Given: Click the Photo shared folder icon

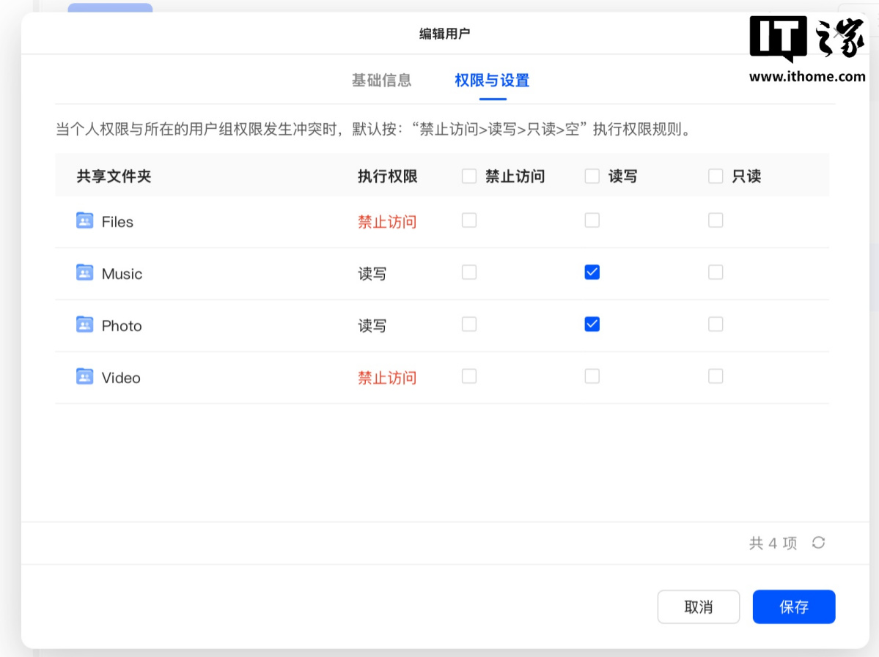Looking at the screenshot, I should pyautogui.click(x=84, y=324).
